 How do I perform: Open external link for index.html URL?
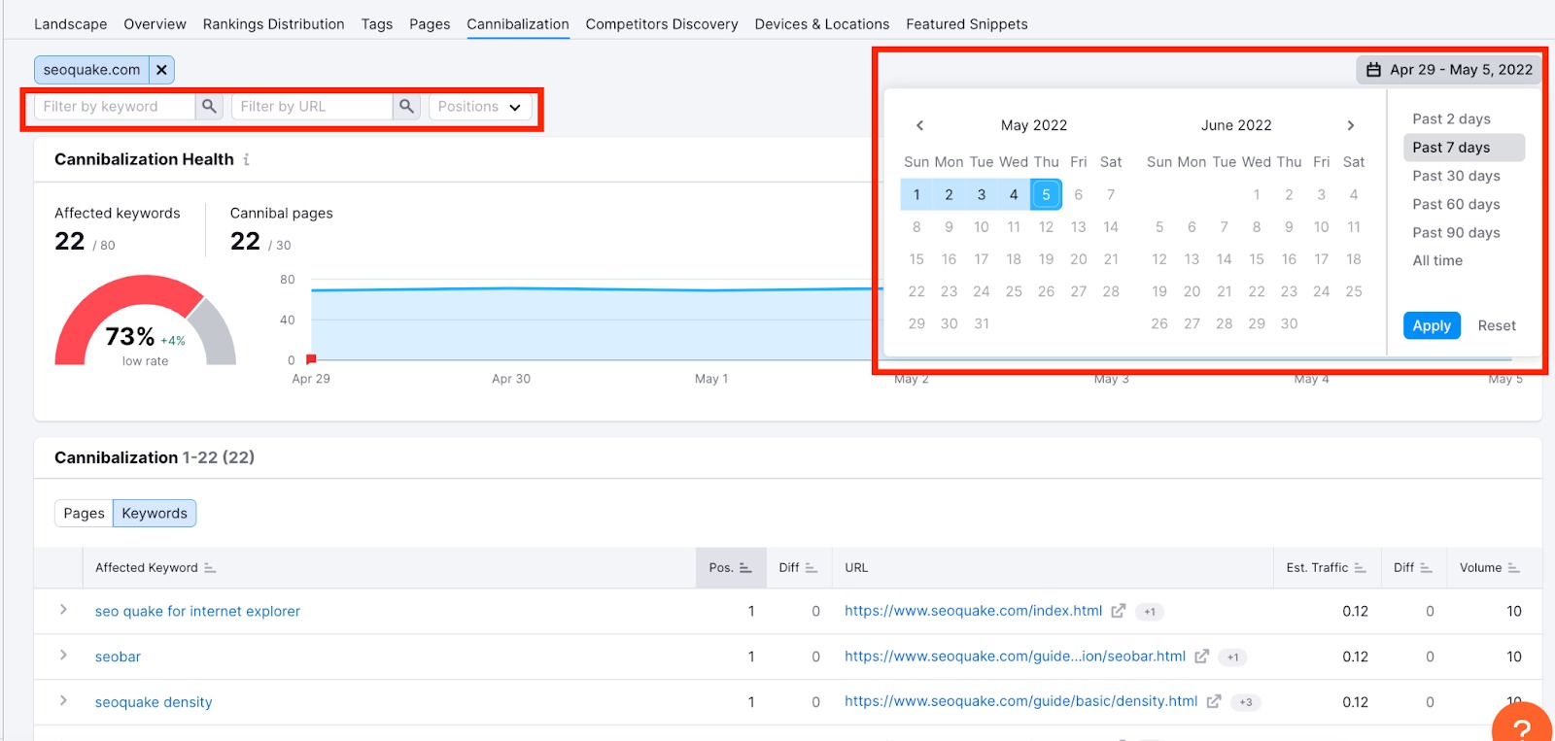[1119, 611]
